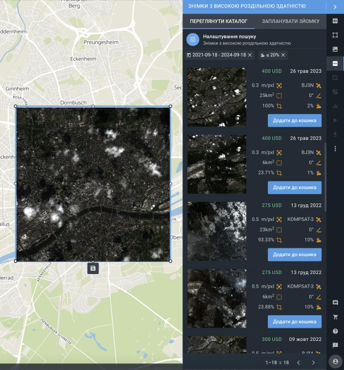This screenshot has height=370, width=344.
Task: Open the imagery picture icon in sidebar
Action: pos(335,49)
